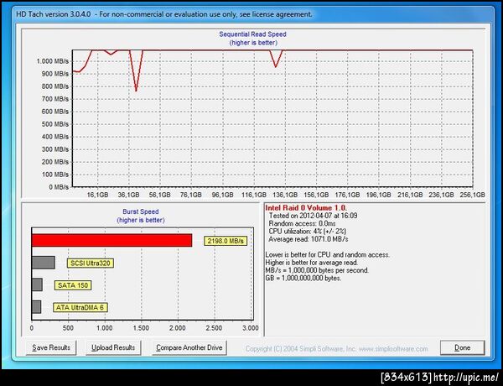This screenshot has height=386, width=503.
Task: Click the 800 MB/s axis label
Action: (x=54, y=86)
